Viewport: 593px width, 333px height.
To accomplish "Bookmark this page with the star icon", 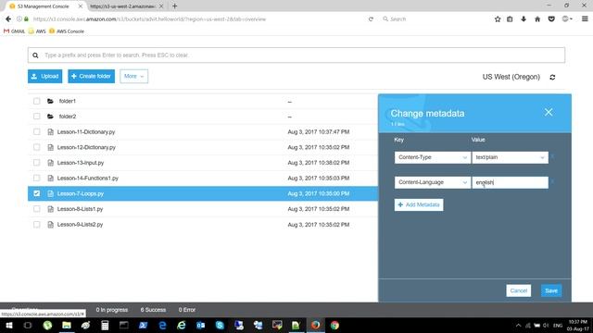I will pyautogui.click(x=498, y=18).
